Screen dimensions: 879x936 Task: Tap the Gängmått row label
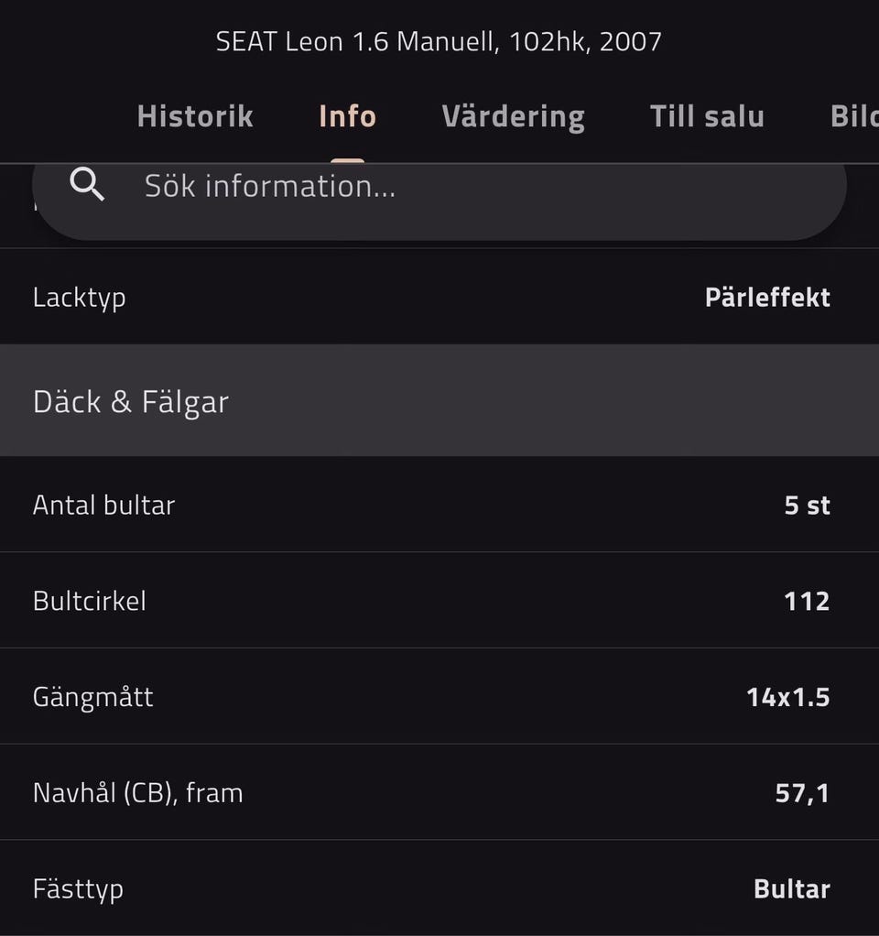[x=93, y=697]
